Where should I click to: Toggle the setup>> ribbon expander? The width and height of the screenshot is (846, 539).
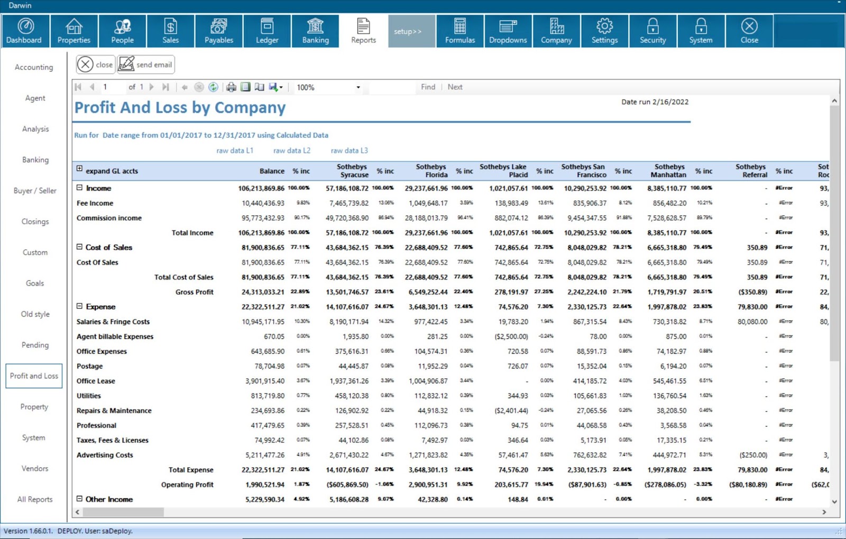click(411, 31)
